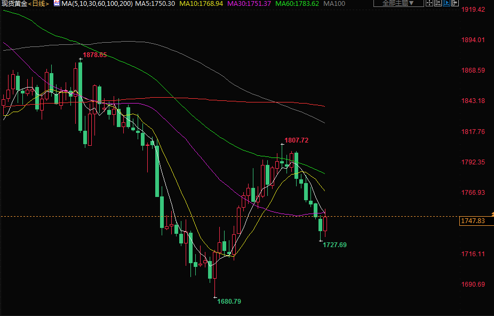Click the MA indicator icon beside 日线

tap(56, 4)
